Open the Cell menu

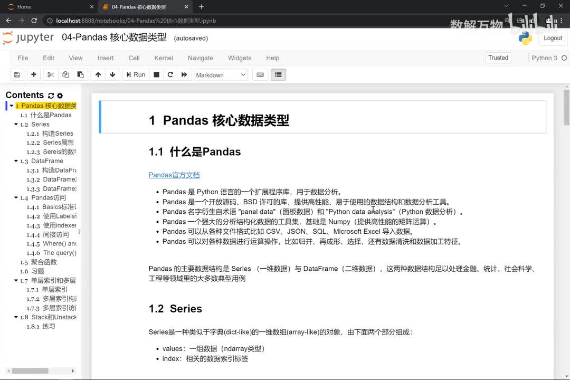tap(134, 58)
